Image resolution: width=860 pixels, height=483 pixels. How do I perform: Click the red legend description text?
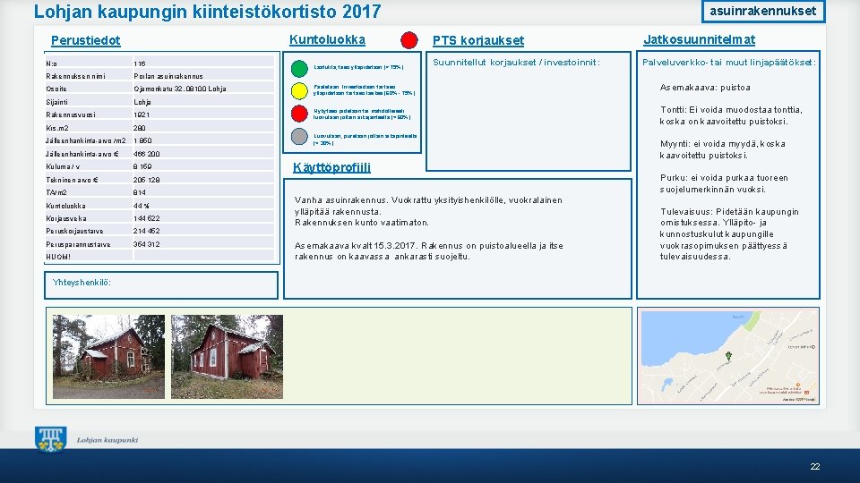[x=362, y=114]
